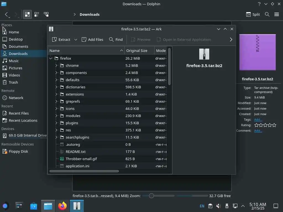This screenshot has width=283, height=212.
Task: Switch Dolphin to Icons view mode
Action: (27, 14)
